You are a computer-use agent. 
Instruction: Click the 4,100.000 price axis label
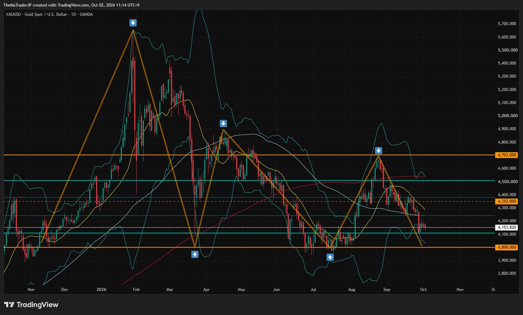(507, 234)
